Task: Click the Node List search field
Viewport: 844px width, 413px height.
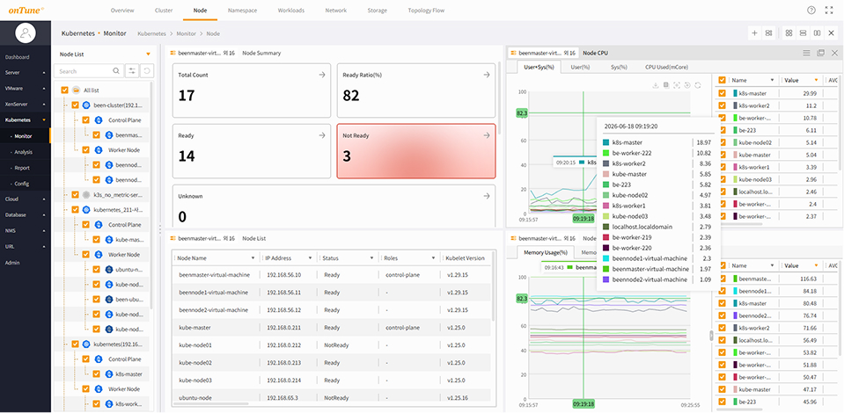Action: coord(84,71)
